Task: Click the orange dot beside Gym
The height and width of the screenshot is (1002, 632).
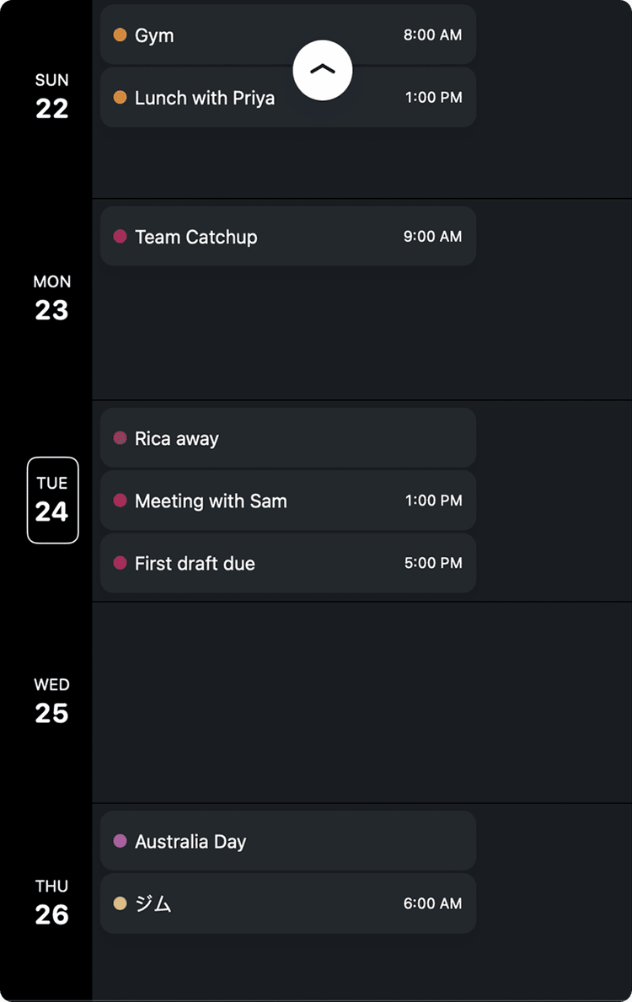Action: coord(120,35)
